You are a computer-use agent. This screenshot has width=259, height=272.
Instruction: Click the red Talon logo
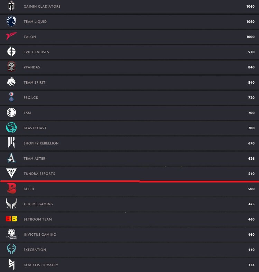point(11,37)
